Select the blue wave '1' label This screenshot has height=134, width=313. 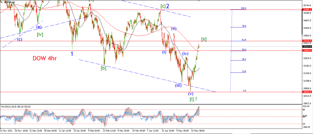pos(72,53)
